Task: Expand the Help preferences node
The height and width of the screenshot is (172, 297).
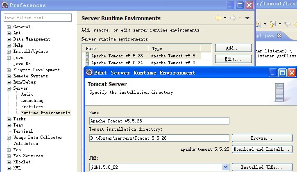Action: (9, 45)
